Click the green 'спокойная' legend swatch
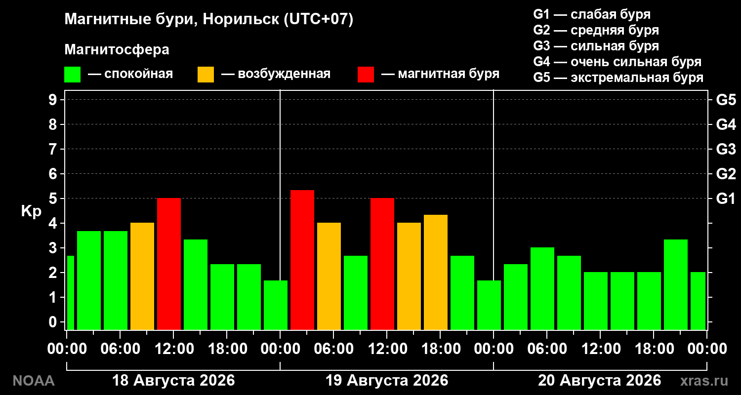 click(x=72, y=75)
